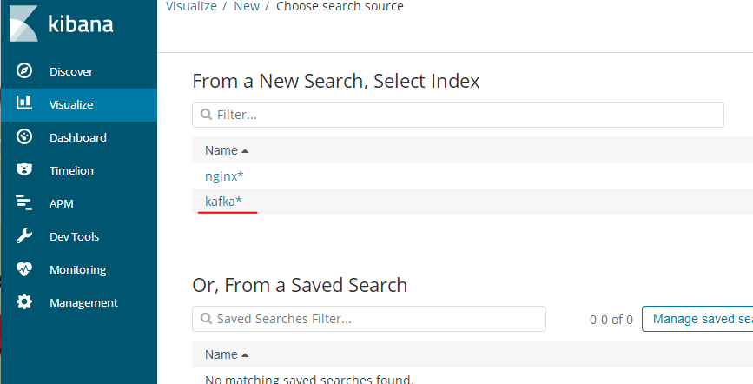
Task: Click the Dev Tools wrench icon
Action: (24, 236)
